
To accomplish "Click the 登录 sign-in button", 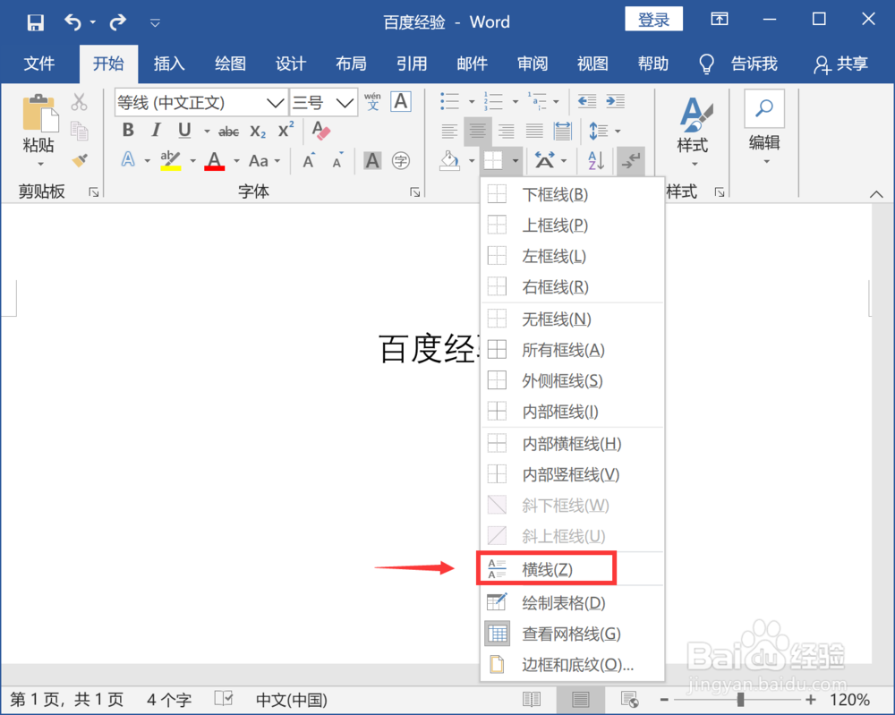I will (x=653, y=20).
